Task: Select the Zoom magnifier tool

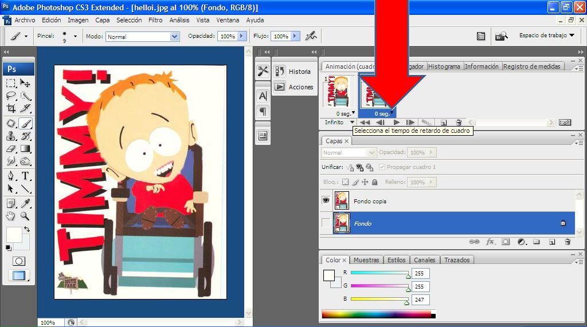Action: [x=25, y=216]
